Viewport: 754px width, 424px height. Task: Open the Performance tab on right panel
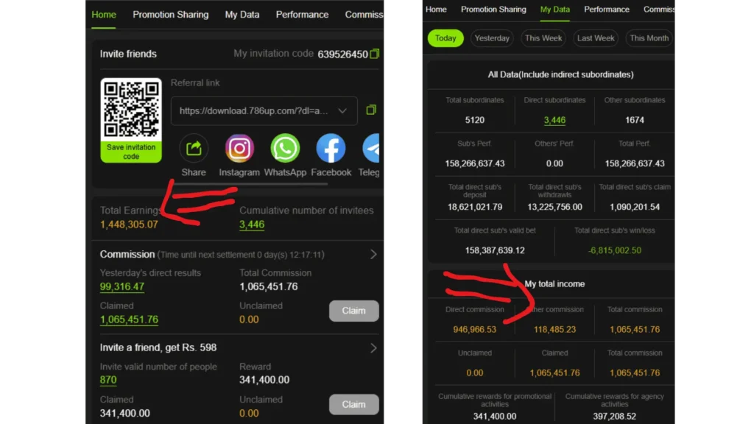(x=607, y=9)
